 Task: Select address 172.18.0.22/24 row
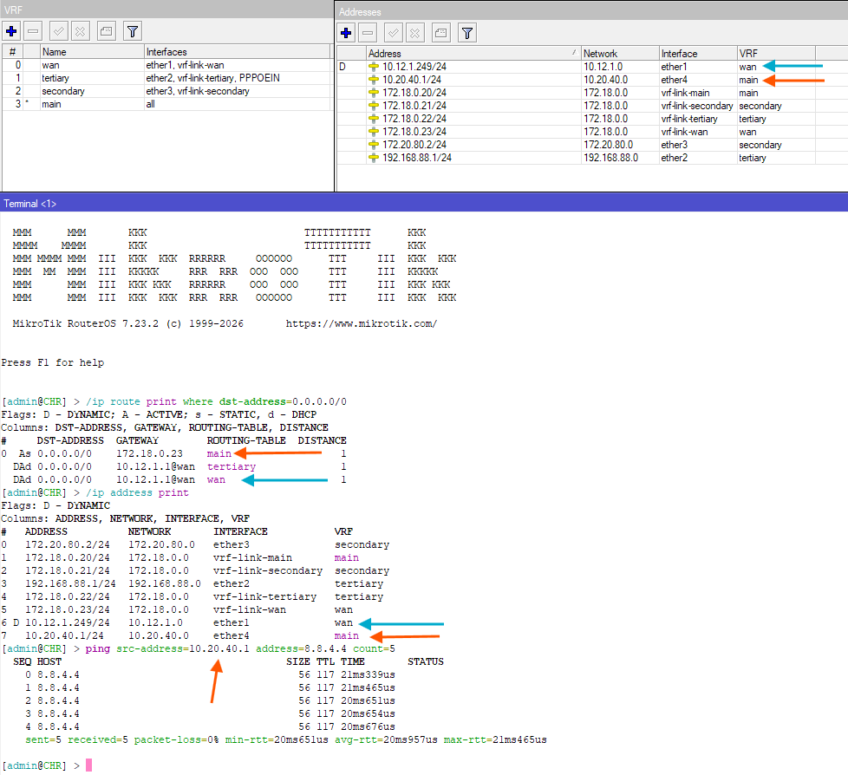[x=592, y=119]
